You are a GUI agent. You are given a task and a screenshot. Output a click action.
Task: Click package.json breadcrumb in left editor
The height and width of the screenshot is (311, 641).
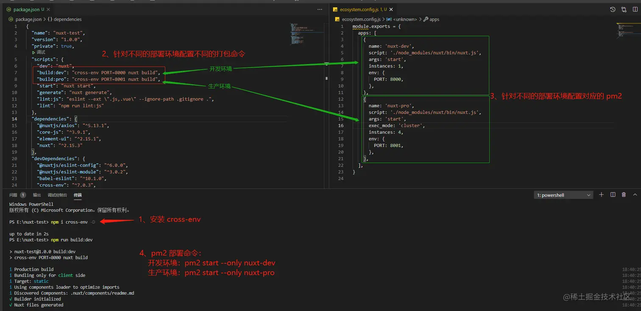28,19
